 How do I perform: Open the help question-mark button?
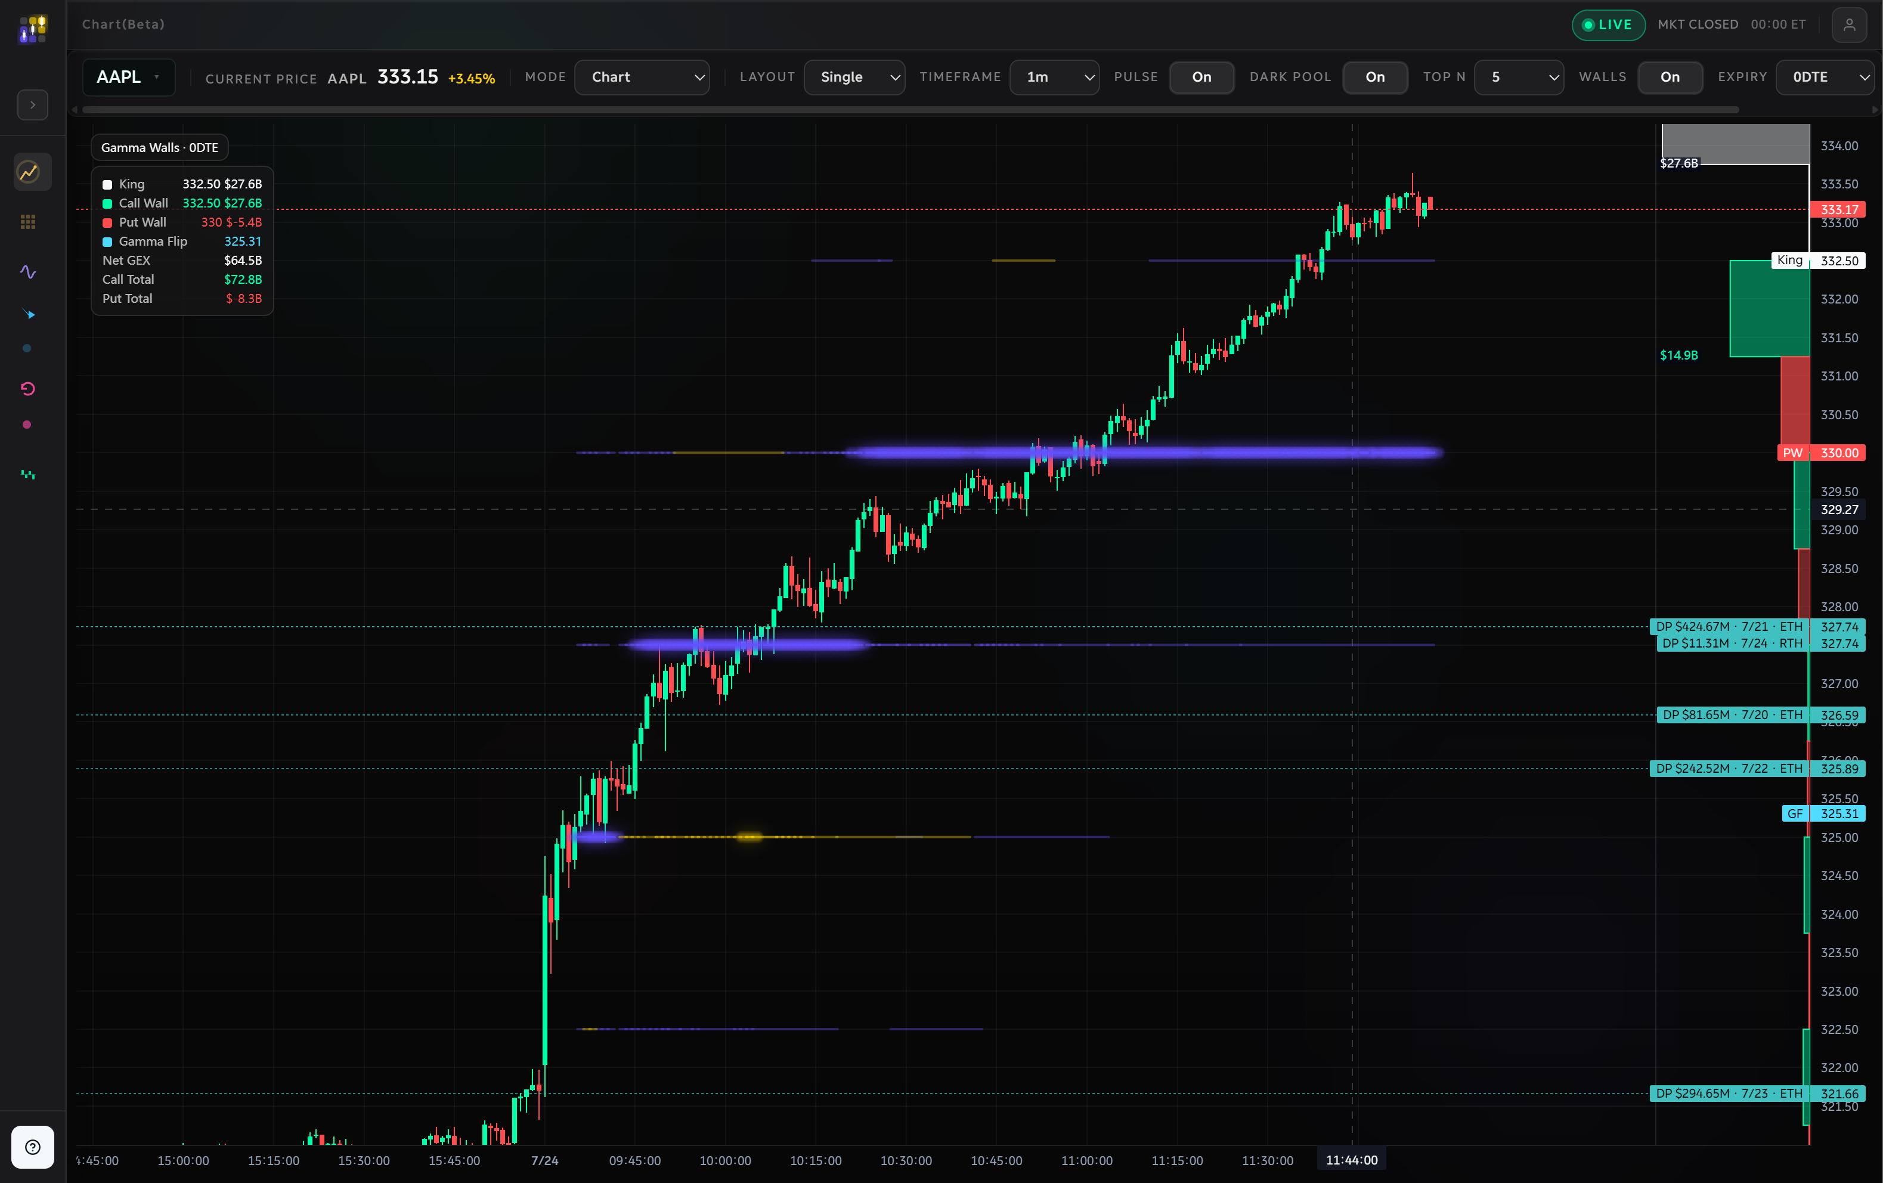click(33, 1147)
